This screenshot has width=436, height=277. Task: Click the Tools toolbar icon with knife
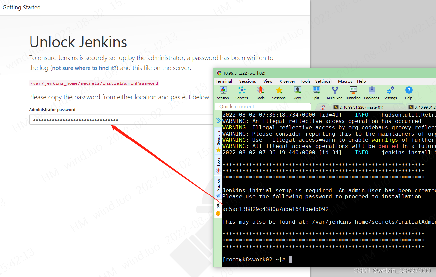click(260, 93)
